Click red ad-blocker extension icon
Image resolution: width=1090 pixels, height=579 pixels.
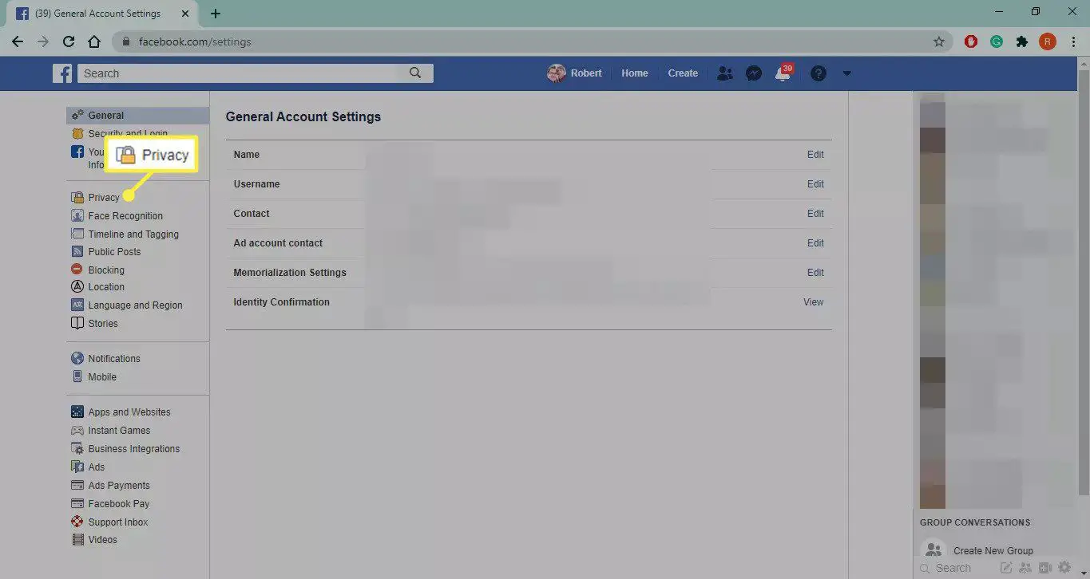(971, 41)
